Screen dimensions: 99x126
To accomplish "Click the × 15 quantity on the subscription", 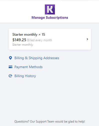I will 42,34.
